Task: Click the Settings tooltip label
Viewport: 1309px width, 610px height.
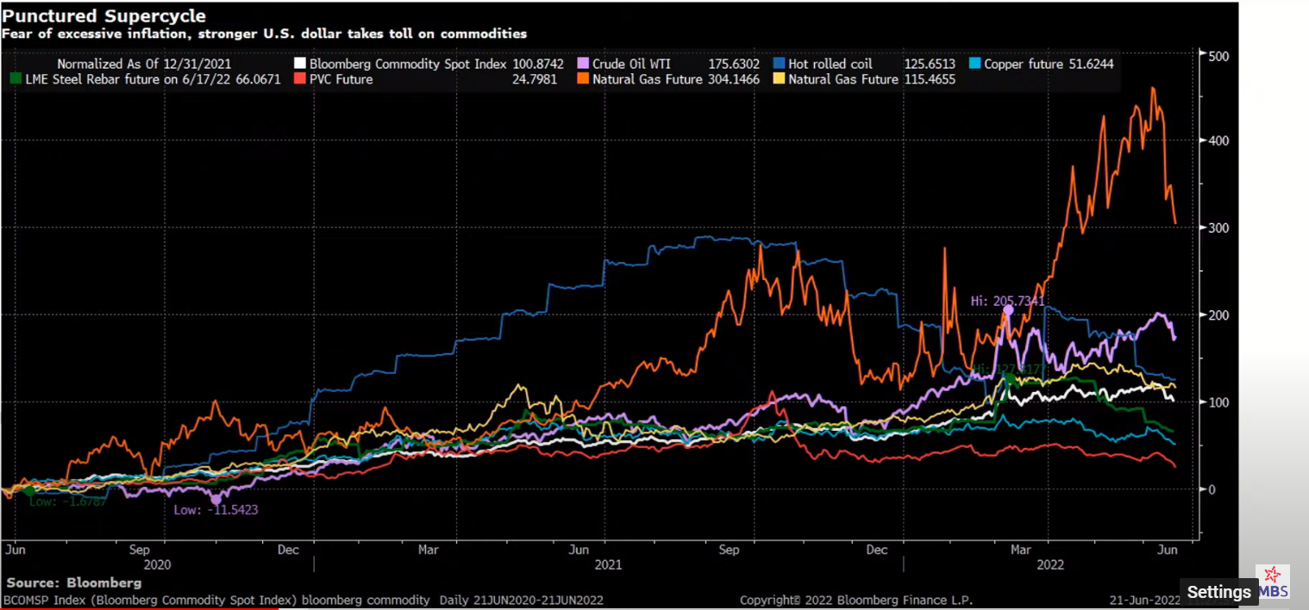Action: 1218,592
